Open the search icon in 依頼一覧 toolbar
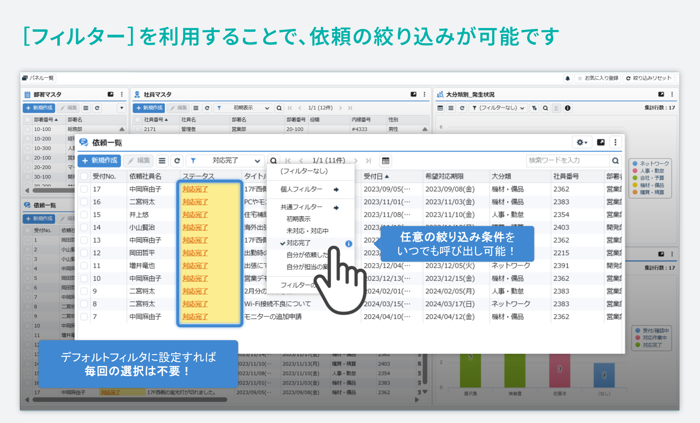The width and height of the screenshot is (700, 423). point(273,160)
